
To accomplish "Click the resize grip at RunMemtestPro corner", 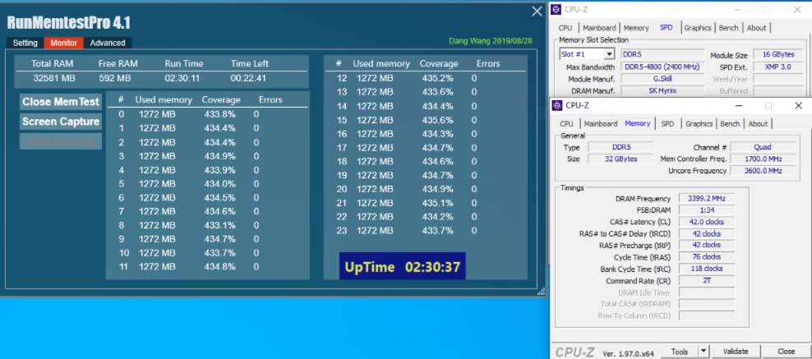I will tap(541, 292).
